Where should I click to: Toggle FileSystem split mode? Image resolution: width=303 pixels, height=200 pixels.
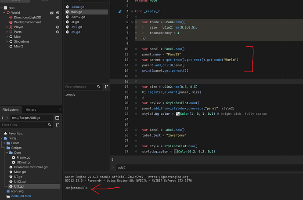(57, 118)
